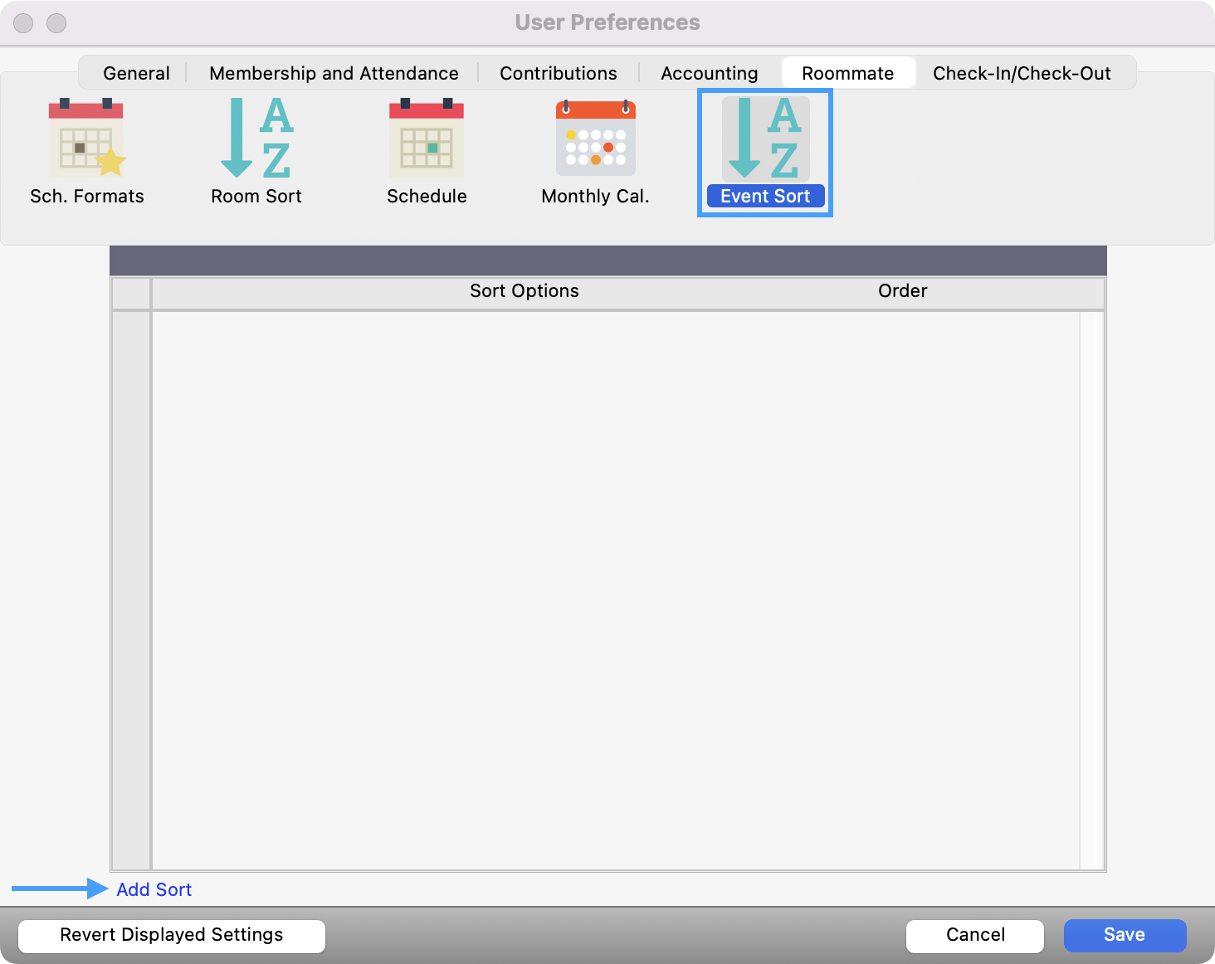Open the Sch. Formats calendar icon

(86, 139)
